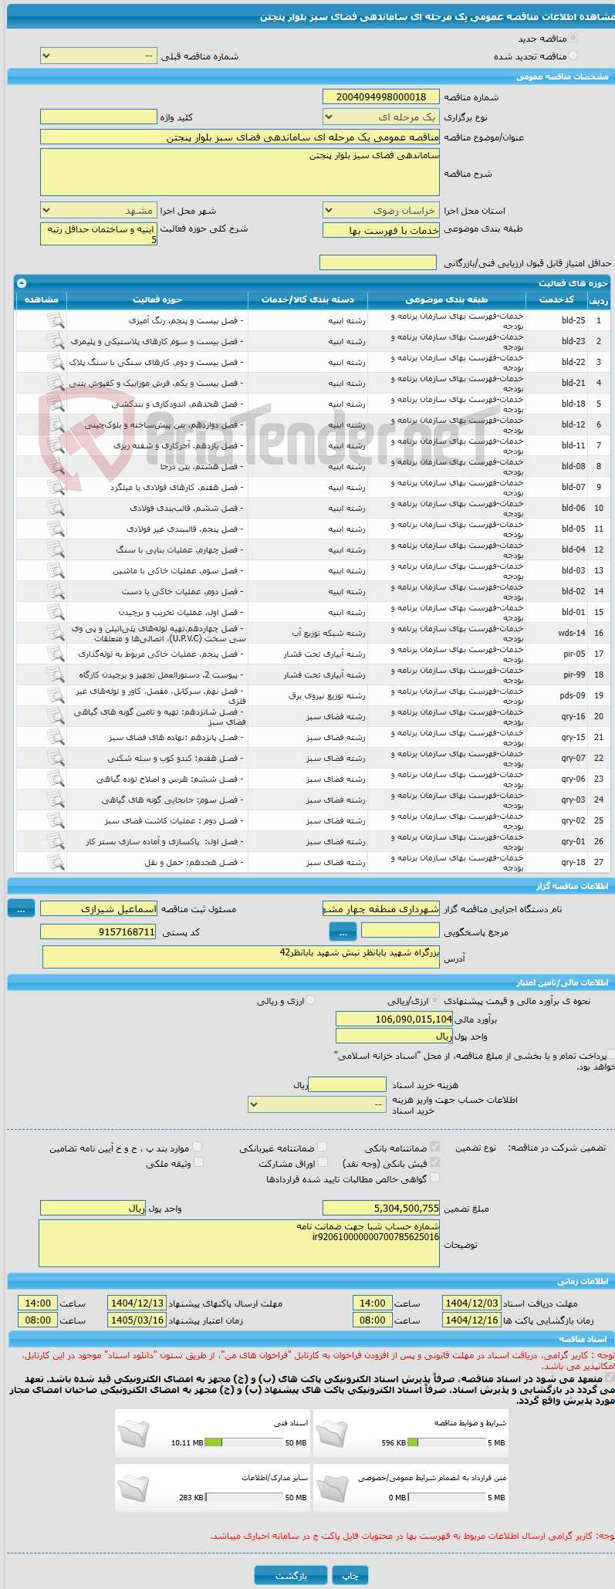Open view icon for row wds-14

point(56,633)
